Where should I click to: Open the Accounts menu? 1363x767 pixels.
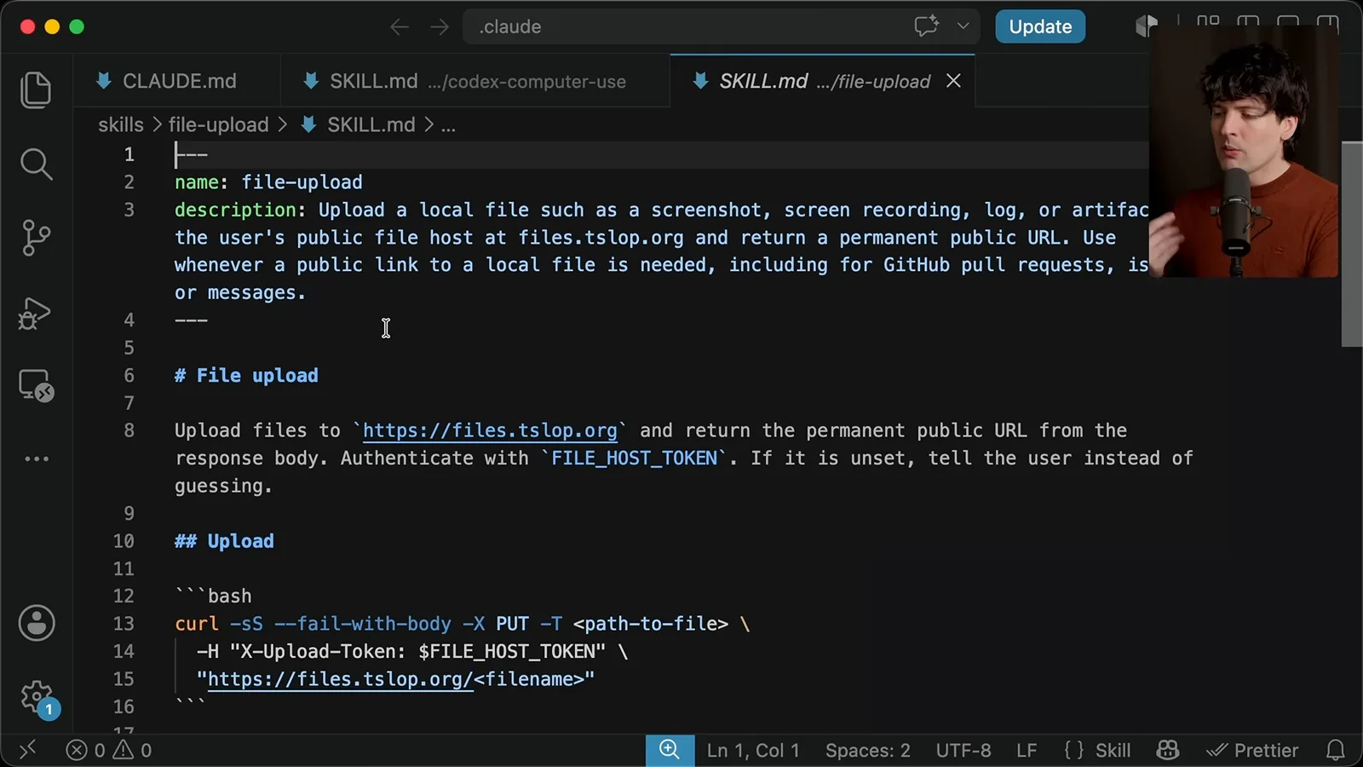[37, 623]
